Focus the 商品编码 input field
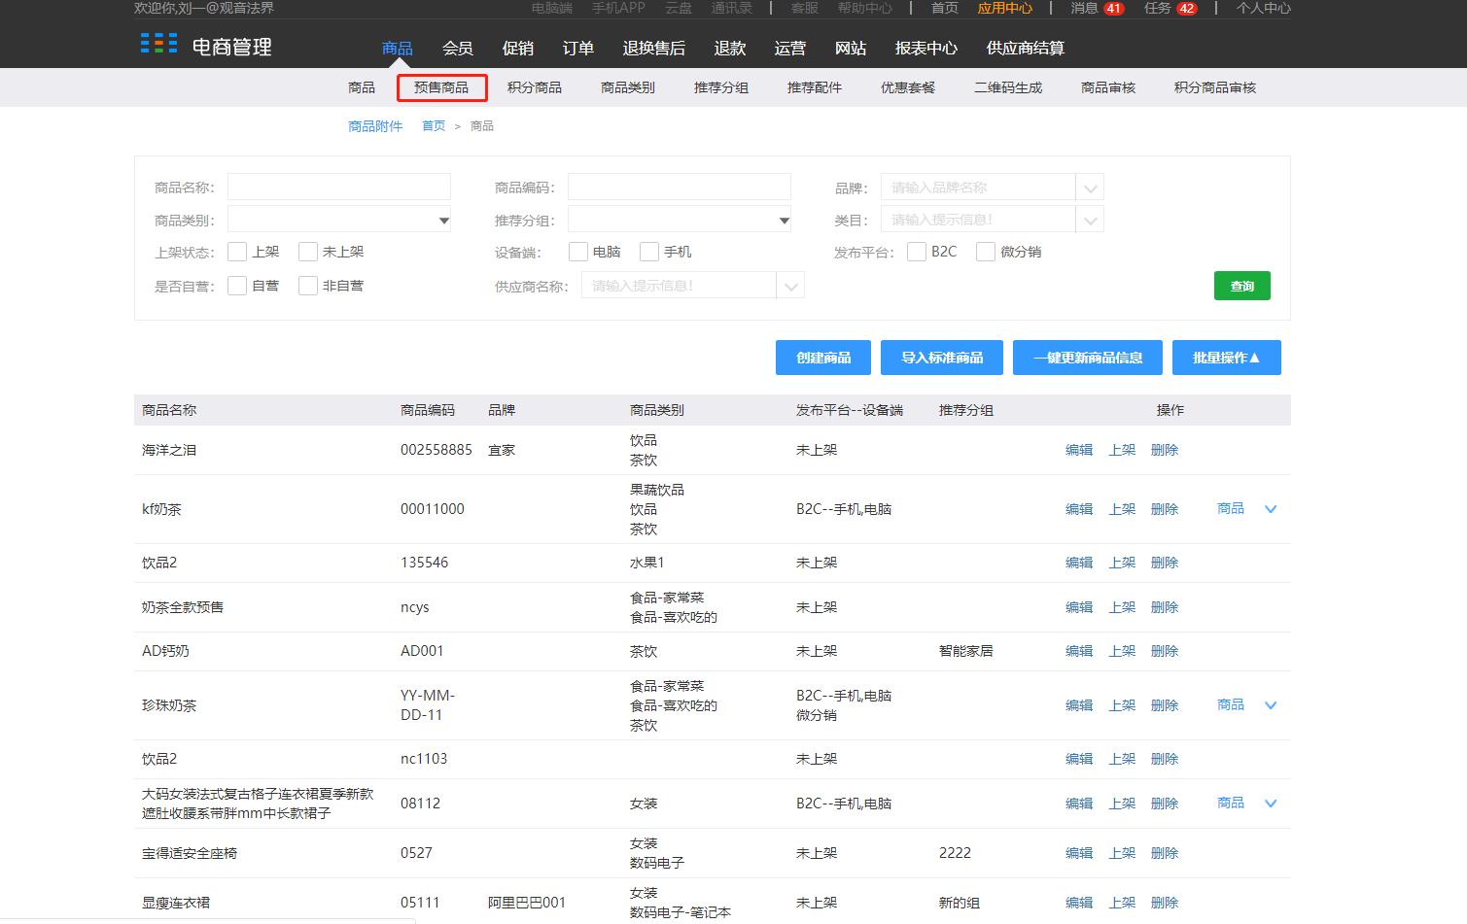This screenshot has height=924, width=1467. (x=680, y=187)
